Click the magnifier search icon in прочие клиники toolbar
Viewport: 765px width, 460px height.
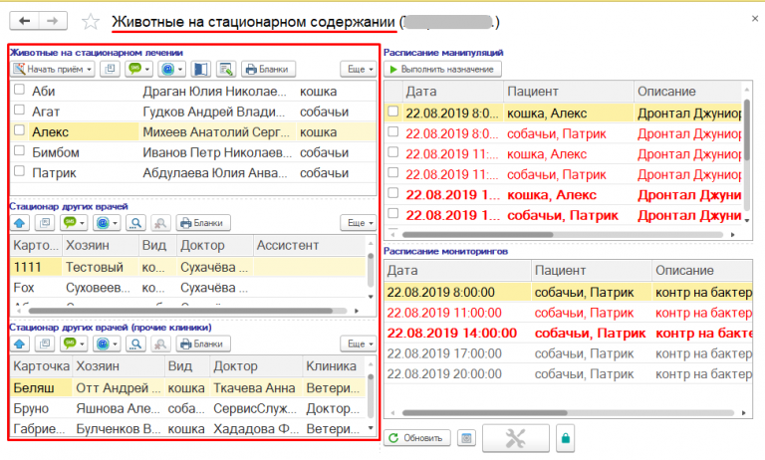(135, 344)
